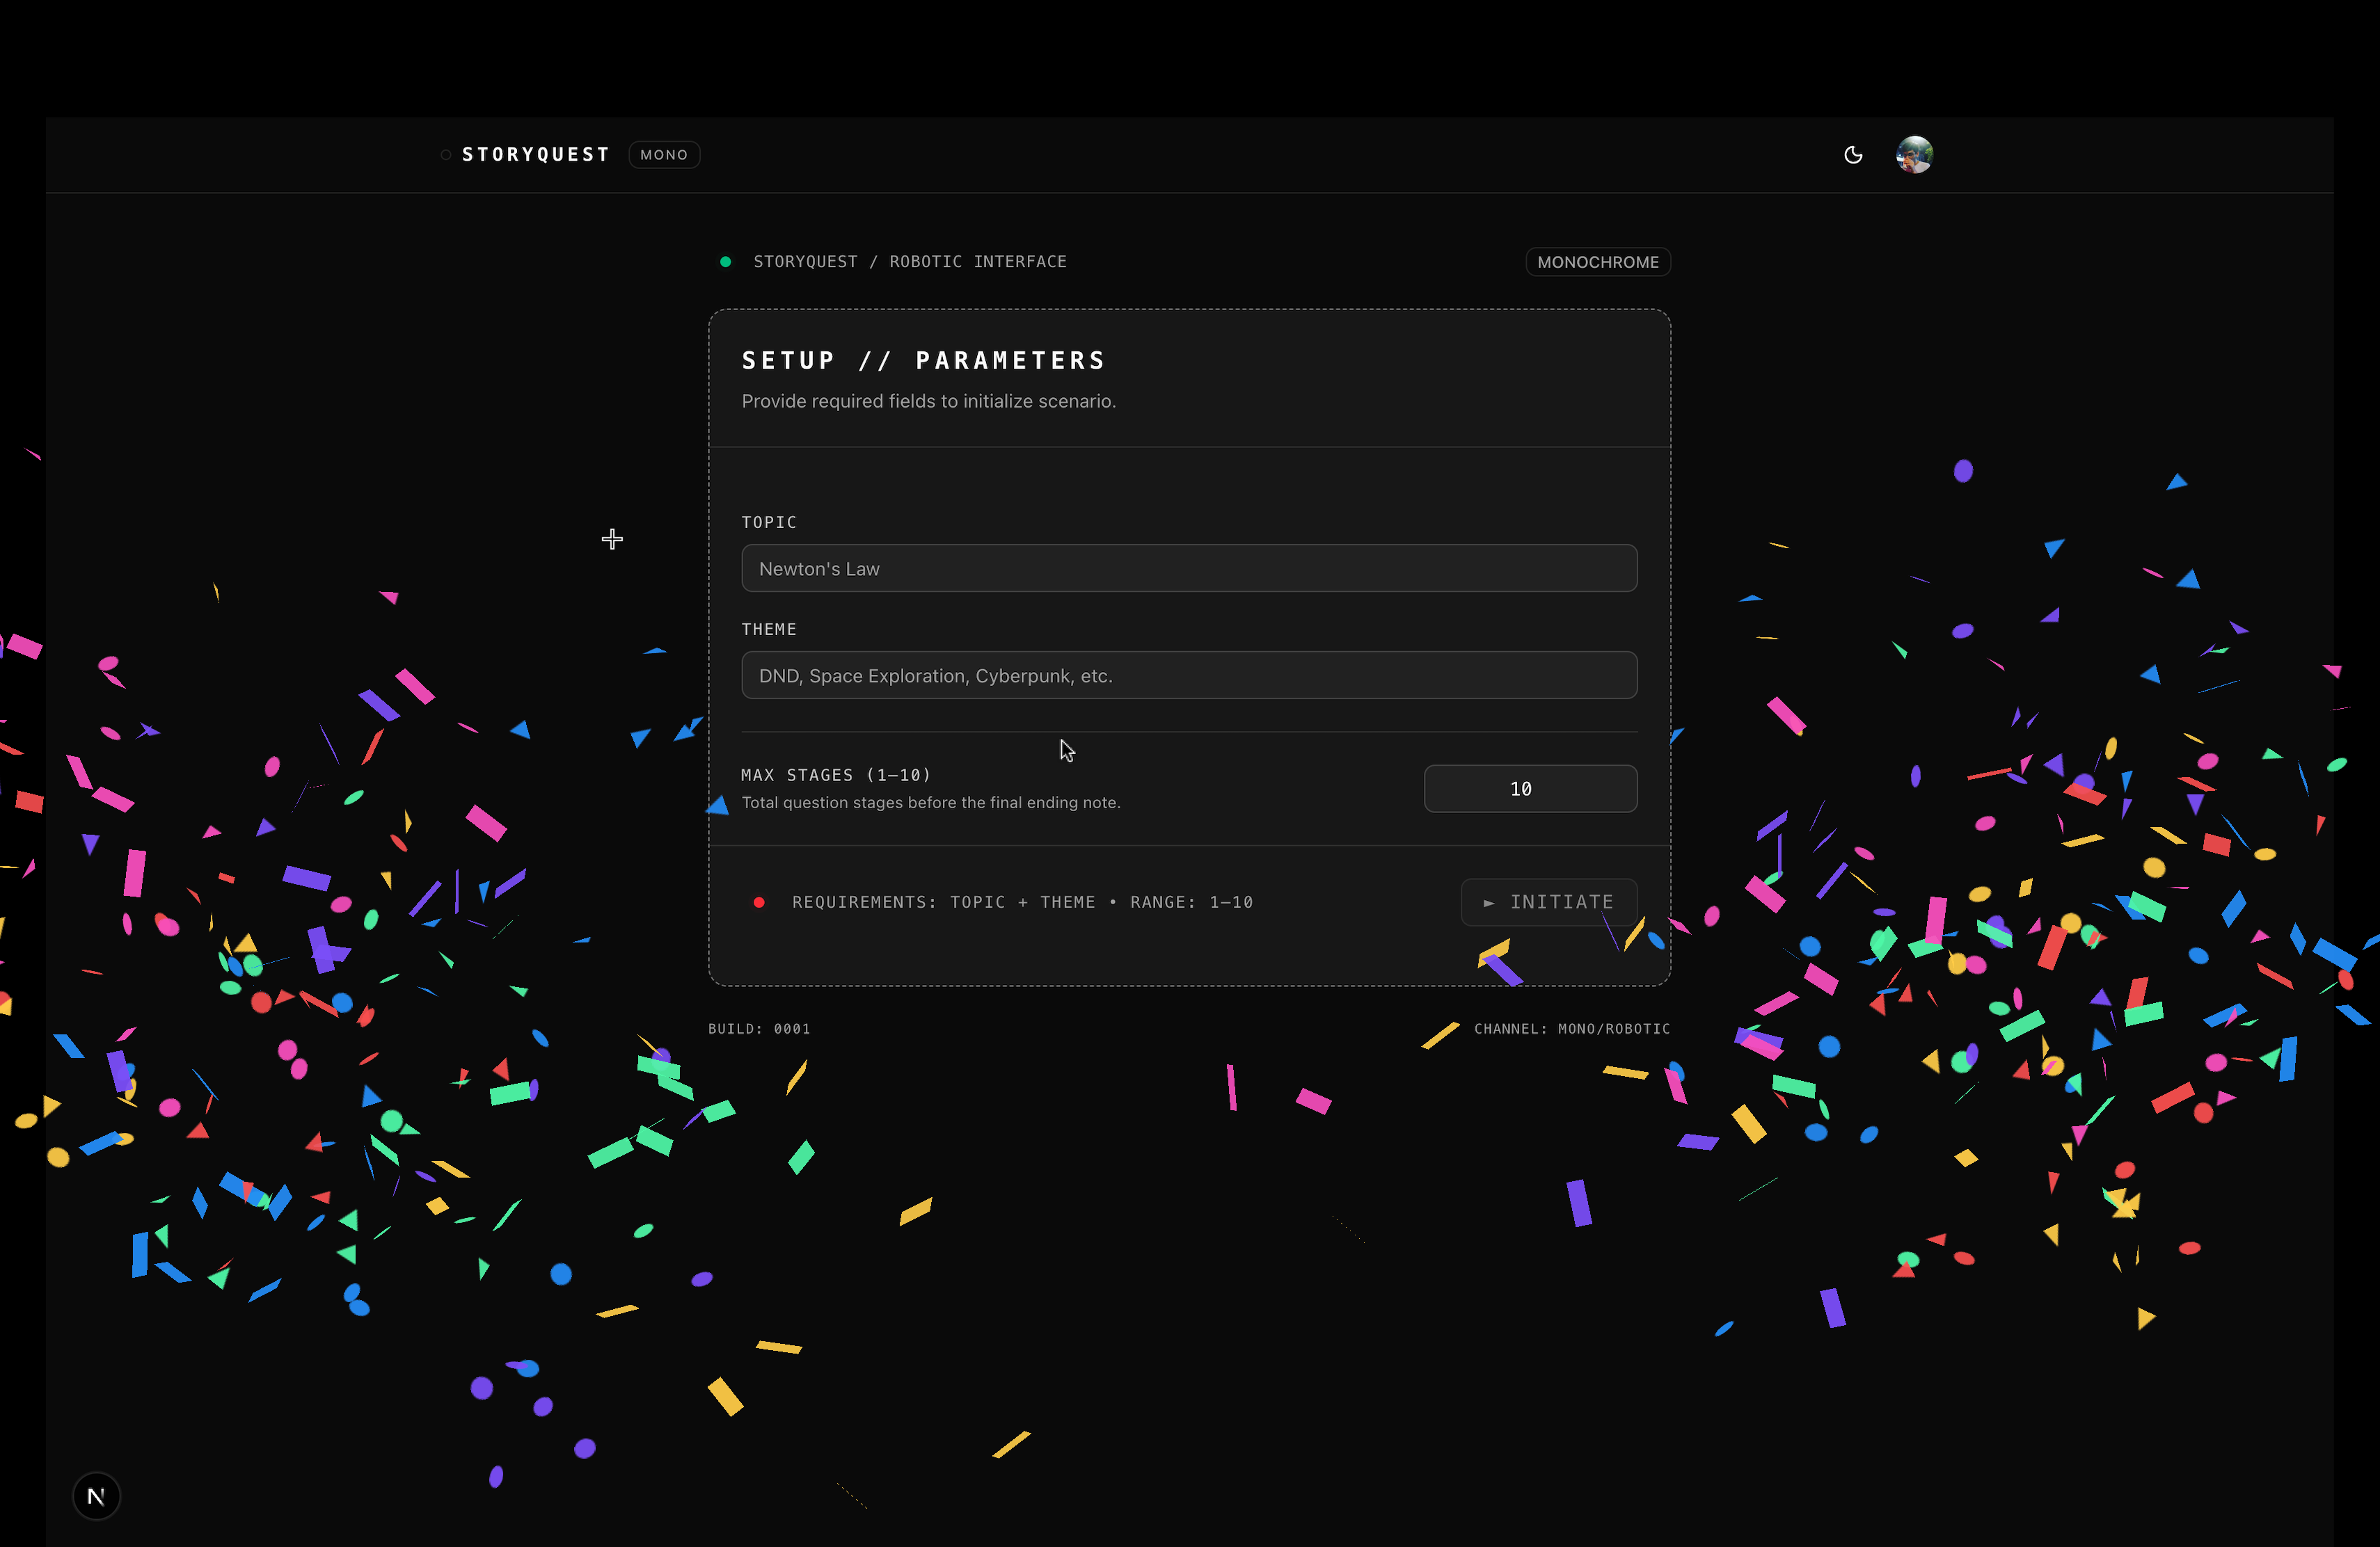Click into the Theme input field

(x=1189, y=675)
